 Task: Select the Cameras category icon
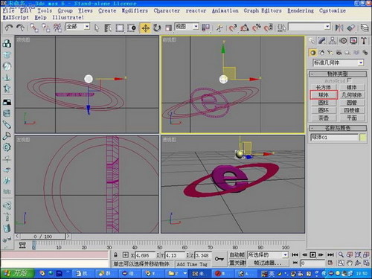[339, 53]
